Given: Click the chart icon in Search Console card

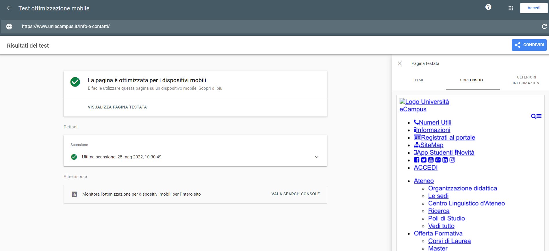Looking at the screenshot, I should tap(74, 194).
